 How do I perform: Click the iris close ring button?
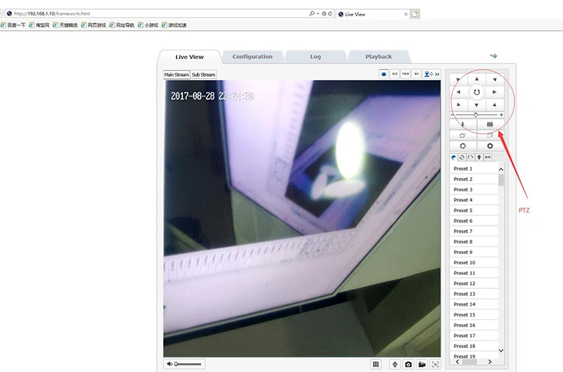coord(490,146)
